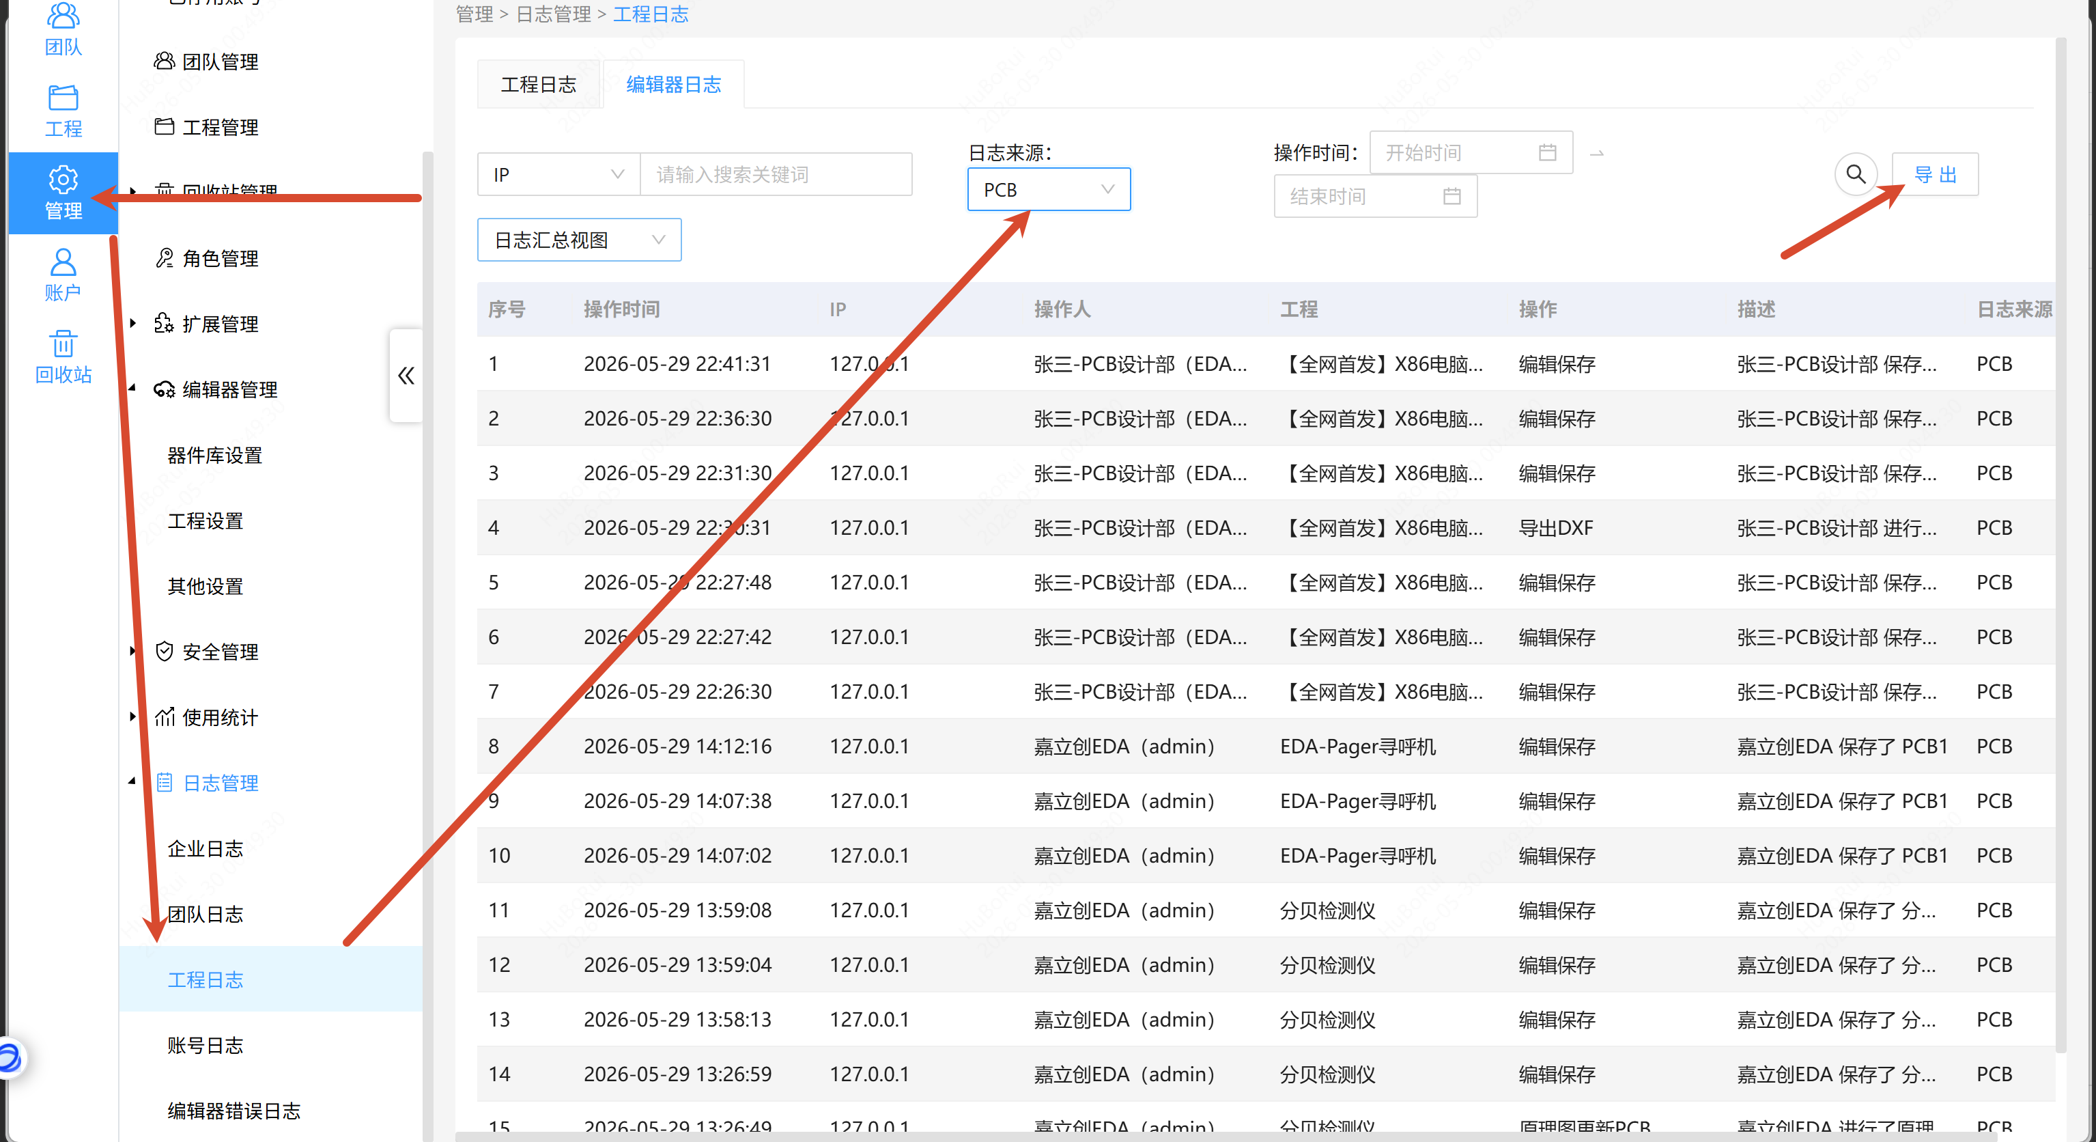
Task: Open 账号日志 in sidebar
Action: pyautogui.click(x=205, y=1045)
